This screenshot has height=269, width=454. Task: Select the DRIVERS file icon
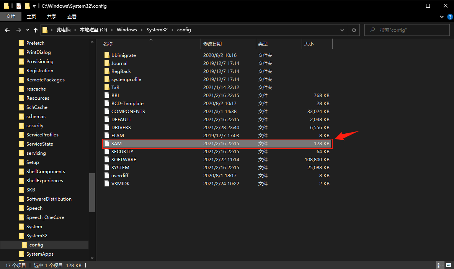coord(107,127)
